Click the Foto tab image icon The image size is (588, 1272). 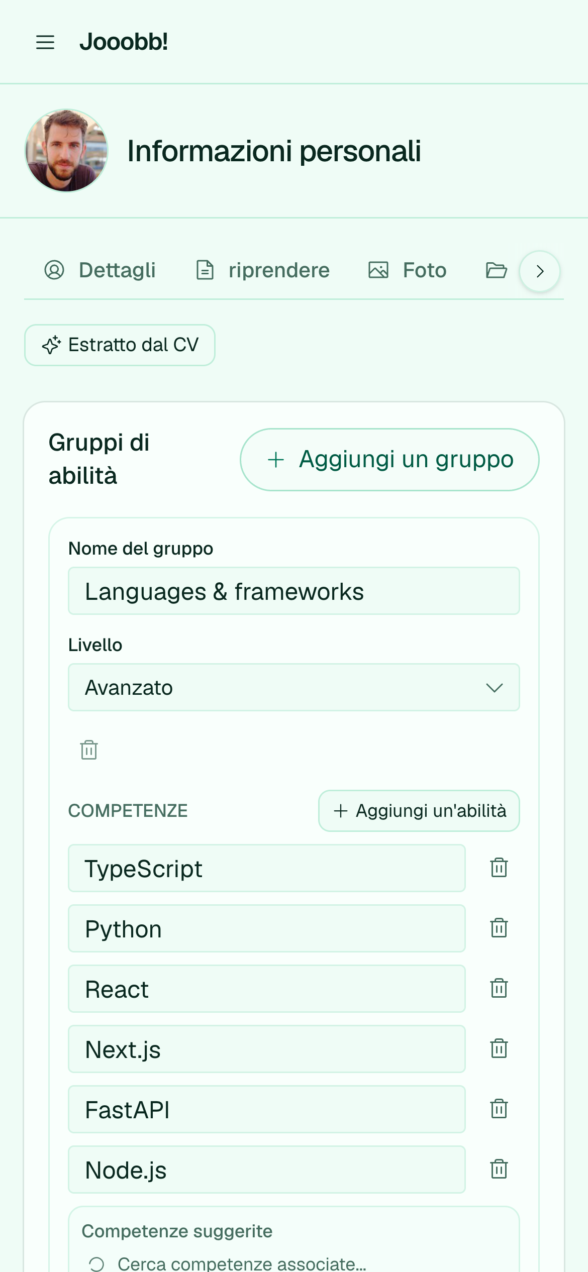[x=378, y=270]
